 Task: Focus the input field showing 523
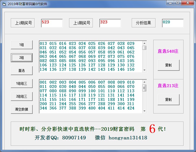(x=52, y=23)
